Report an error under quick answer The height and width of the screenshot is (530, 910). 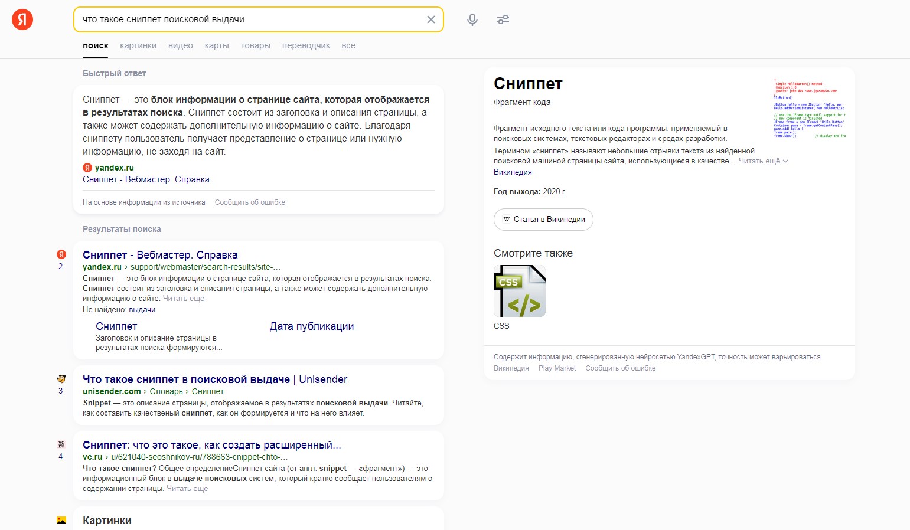[x=250, y=202]
